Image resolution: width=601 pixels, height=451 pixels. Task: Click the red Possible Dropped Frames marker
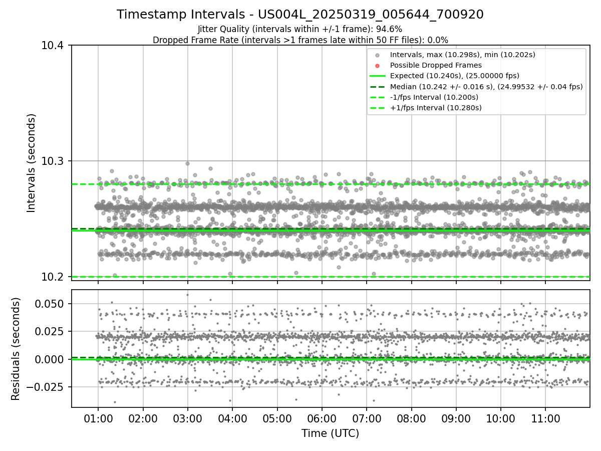point(378,66)
